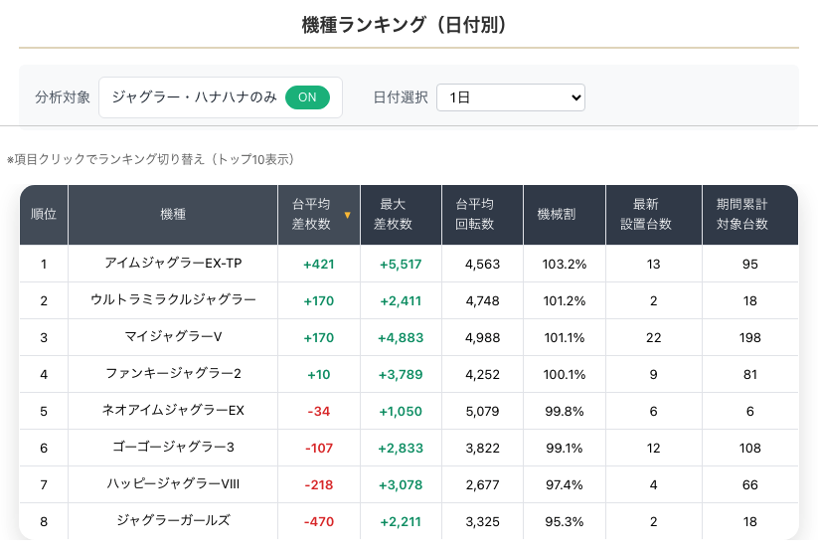Select ウルトラミラクルジャグラー in the table
This screenshot has height=555, width=818.
click(x=173, y=300)
